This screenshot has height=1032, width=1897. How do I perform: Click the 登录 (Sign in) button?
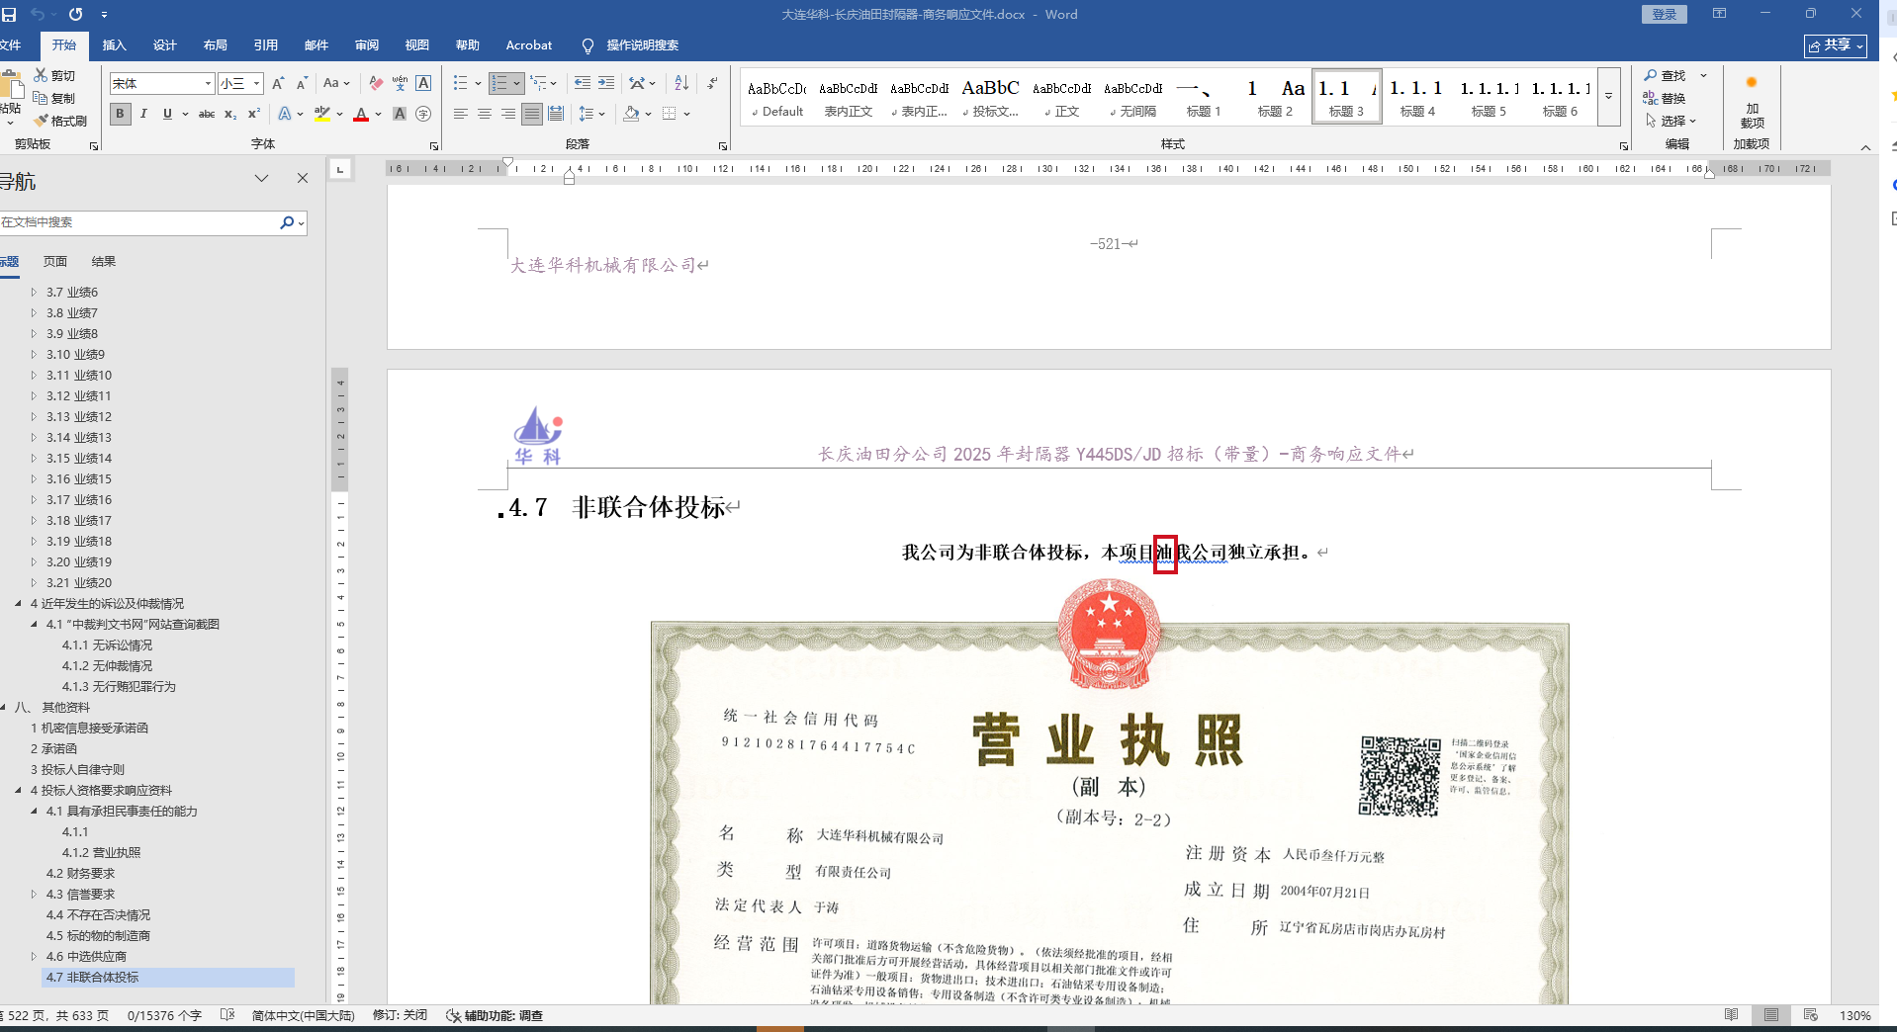click(x=1665, y=14)
